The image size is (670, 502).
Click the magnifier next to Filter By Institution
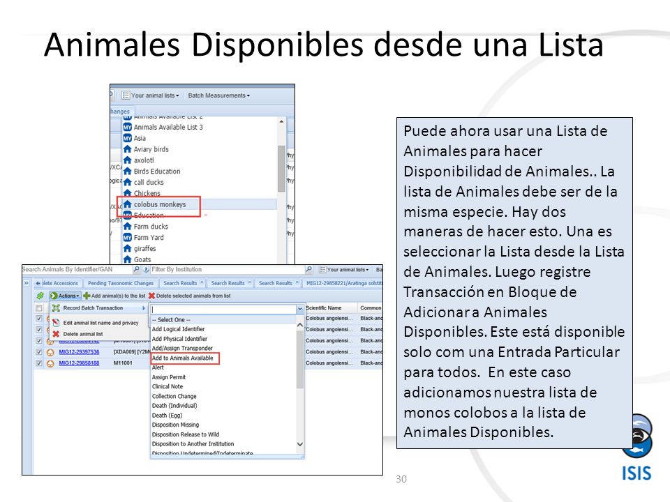pyautogui.click(x=309, y=269)
